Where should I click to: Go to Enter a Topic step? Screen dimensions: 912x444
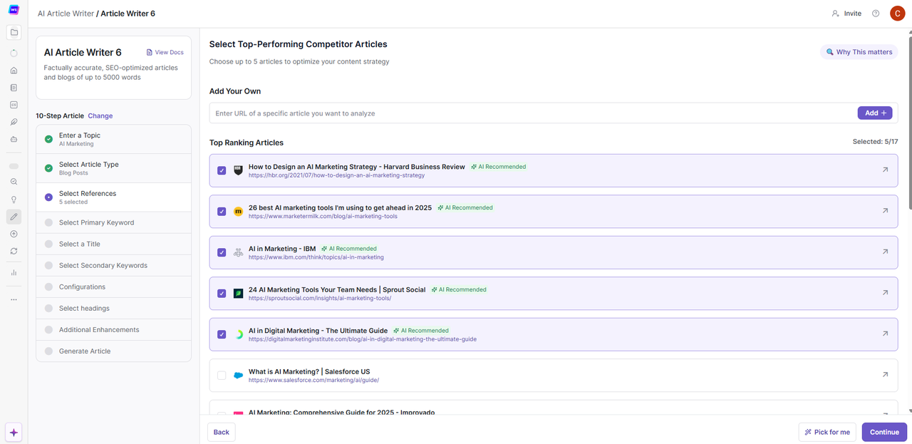[x=114, y=139]
